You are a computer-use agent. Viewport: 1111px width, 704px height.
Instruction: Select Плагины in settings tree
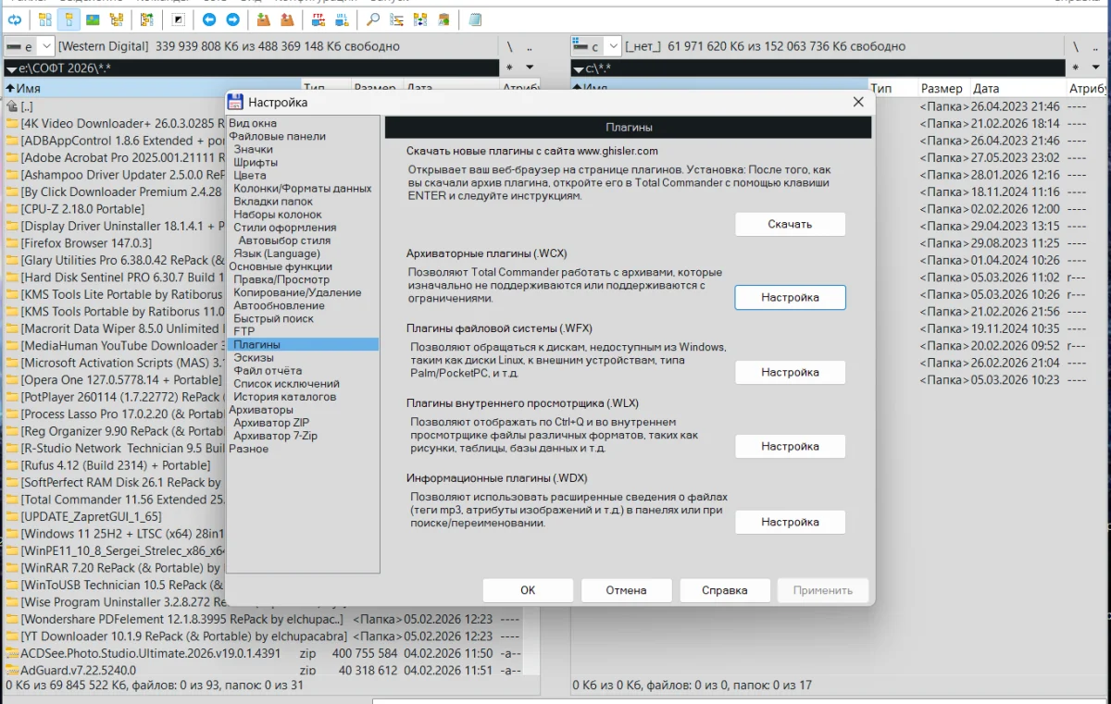(256, 344)
